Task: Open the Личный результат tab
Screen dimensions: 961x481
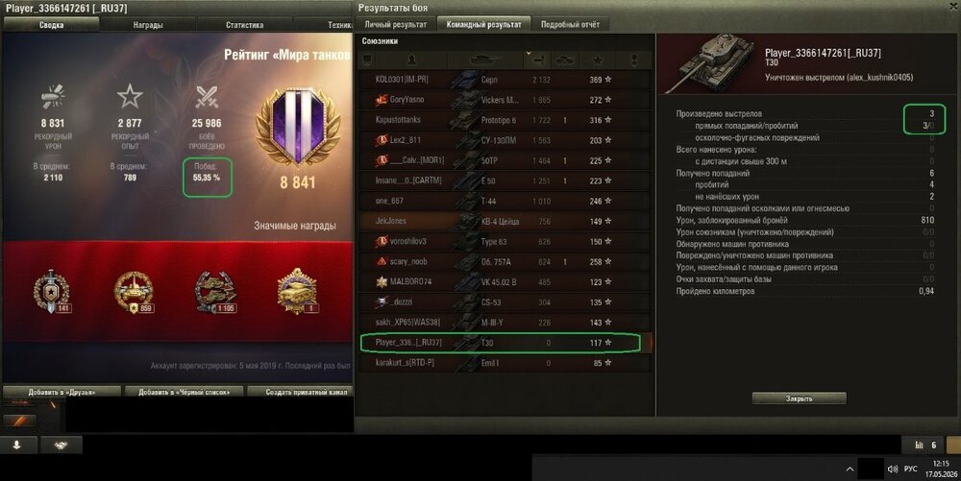Action: 395,24
